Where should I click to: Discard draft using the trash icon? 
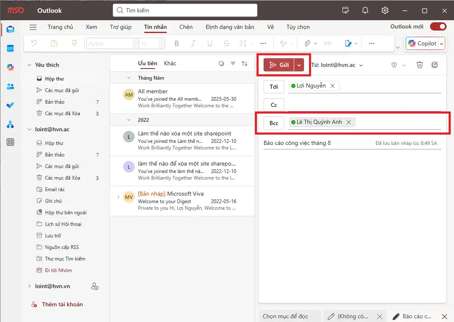(x=420, y=65)
